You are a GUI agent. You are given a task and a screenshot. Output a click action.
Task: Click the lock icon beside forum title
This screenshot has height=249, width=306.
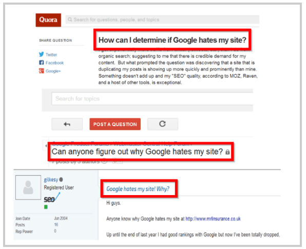tap(227, 152)
